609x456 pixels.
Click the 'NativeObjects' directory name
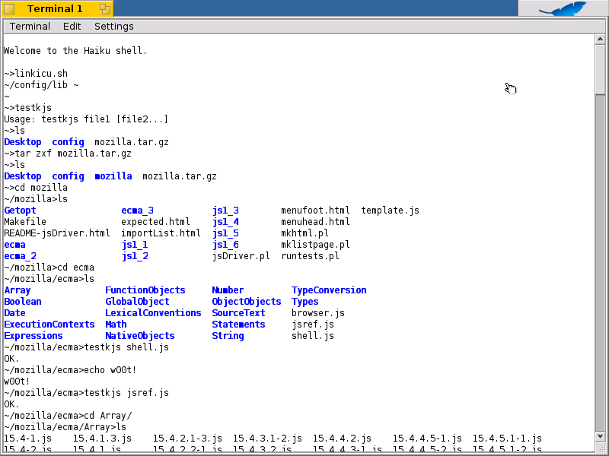(140, 336)
